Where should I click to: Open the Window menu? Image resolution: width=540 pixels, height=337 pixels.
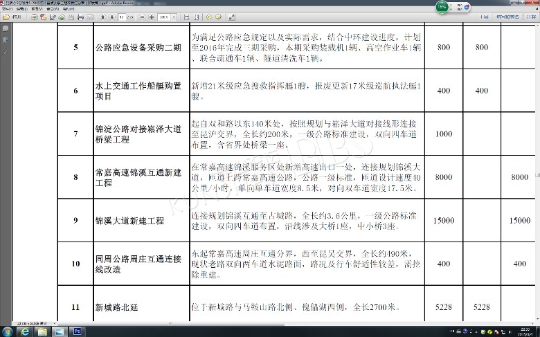tap(53, 8)
